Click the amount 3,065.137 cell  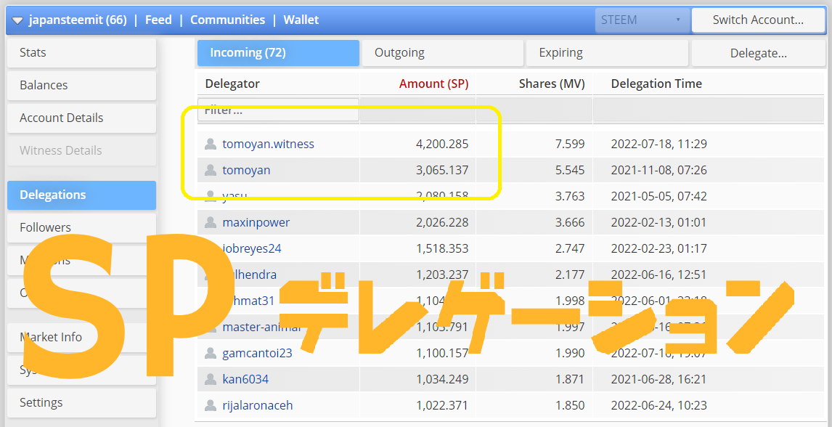click(x=442, y=170)
